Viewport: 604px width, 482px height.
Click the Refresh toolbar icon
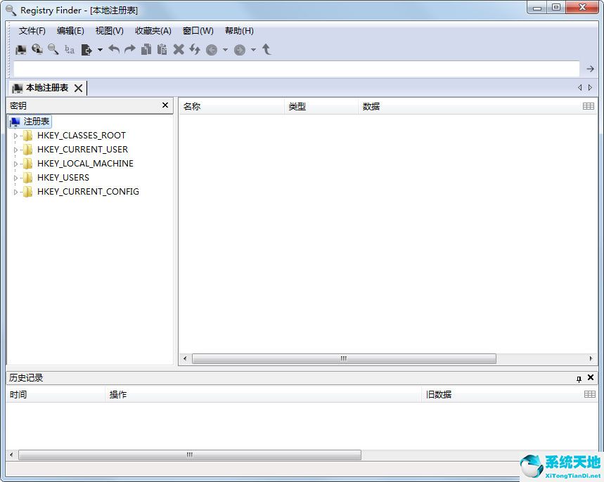tap(195, 49)
